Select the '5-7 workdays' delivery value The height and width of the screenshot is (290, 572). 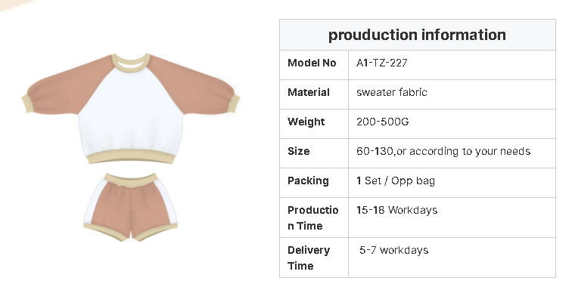tap(393, 250)
